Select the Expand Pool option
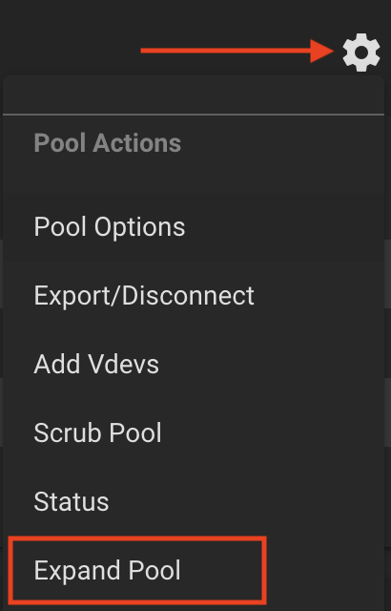The image size is (391, 611). click(x=194, y=570)
